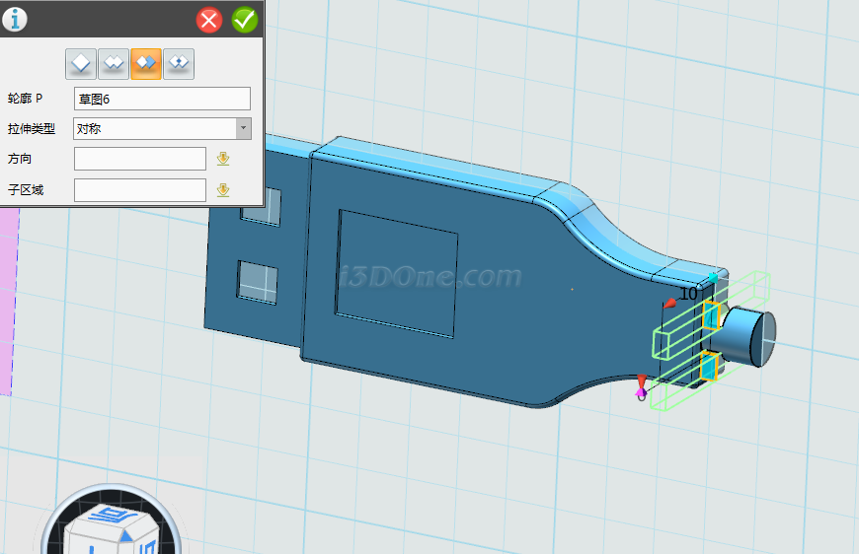
Task: Select the upper orange-outlined sketch rectangle
Action: point(711,316)
